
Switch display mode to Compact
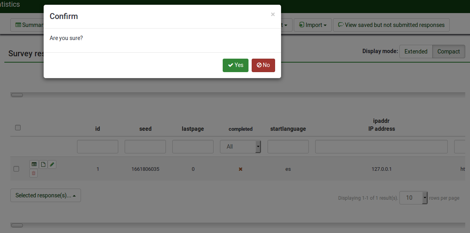pos(449,52)
